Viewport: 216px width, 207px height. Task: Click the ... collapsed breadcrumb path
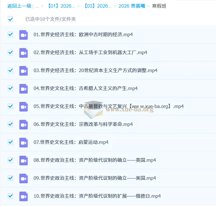pos(37,6)
